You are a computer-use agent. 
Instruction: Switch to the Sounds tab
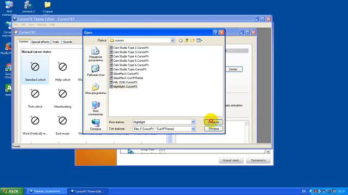pos(67,42)
